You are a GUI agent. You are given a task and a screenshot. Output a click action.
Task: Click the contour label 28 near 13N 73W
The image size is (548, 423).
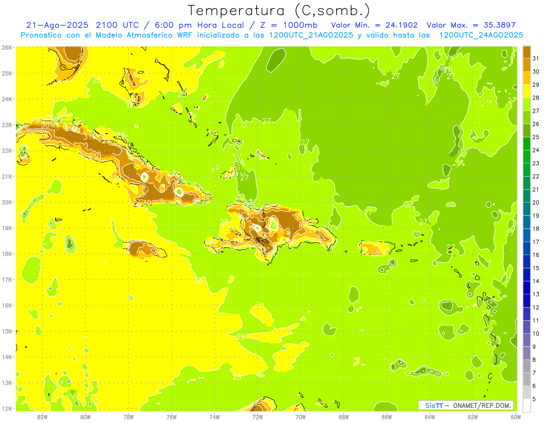tap(237, 377)
